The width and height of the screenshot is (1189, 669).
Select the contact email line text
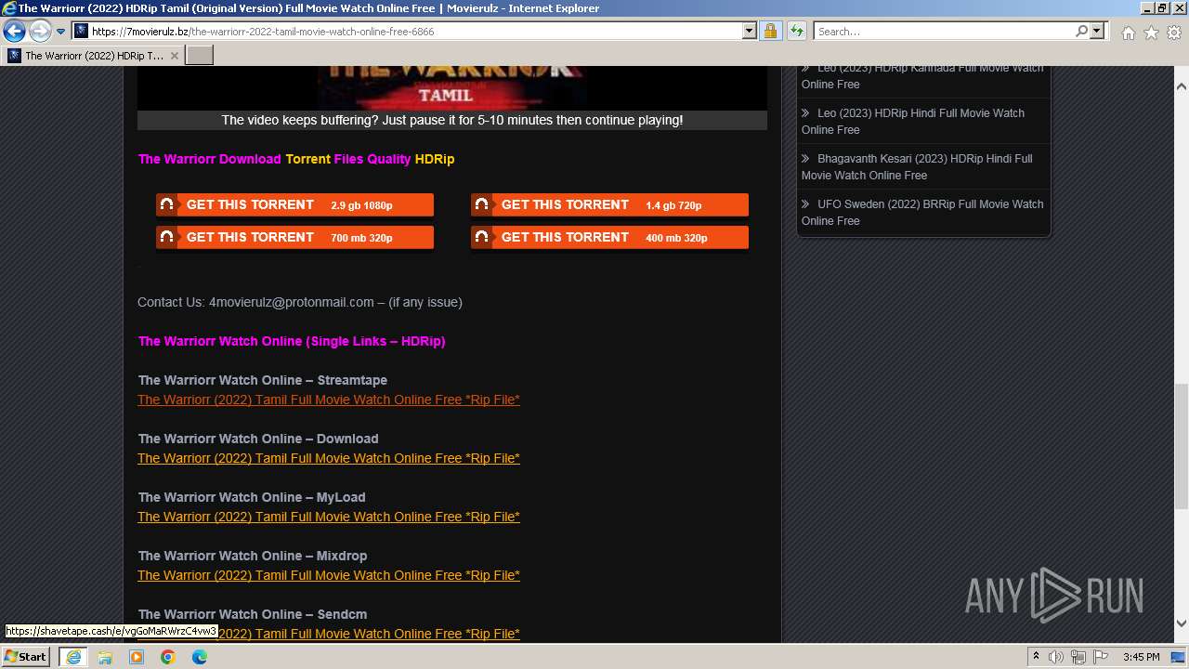(300, 302)
